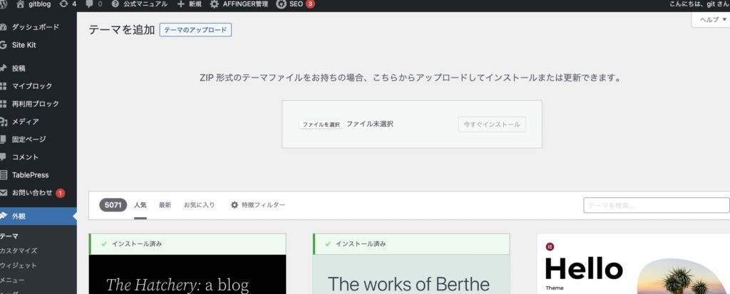Screen dimensions: 730x294
Task: Open the Hello theme thumbnail
Action: tap(633, 267)
